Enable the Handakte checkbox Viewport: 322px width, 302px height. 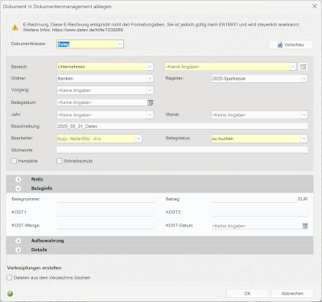click(x=14, y=161)
